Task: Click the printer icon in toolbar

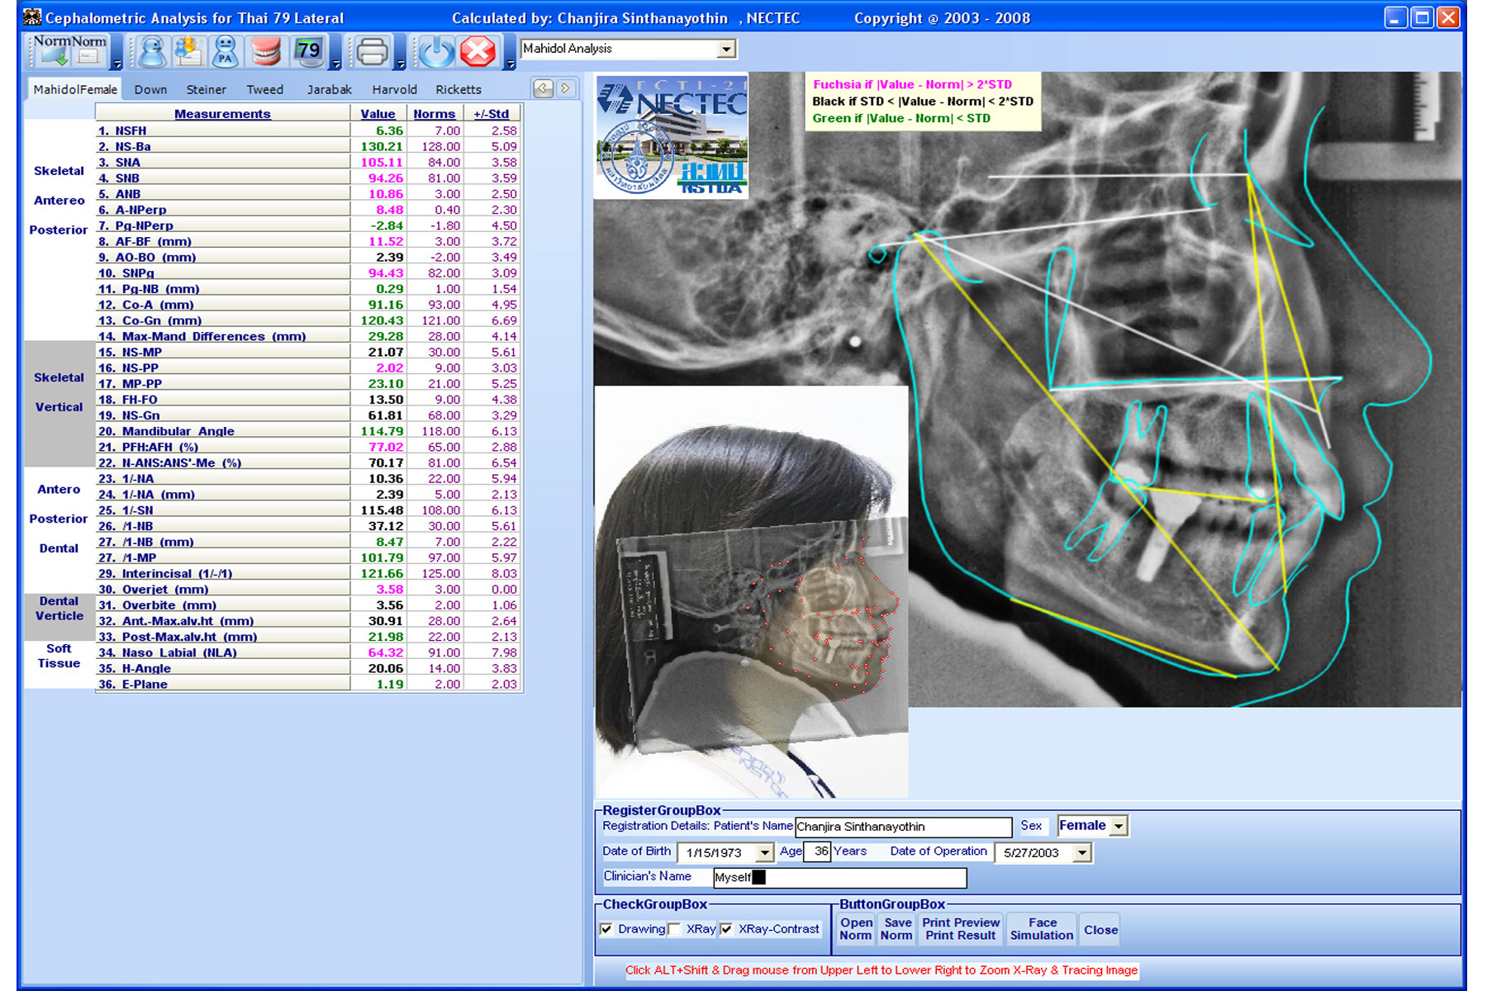Action: (372, 52)
